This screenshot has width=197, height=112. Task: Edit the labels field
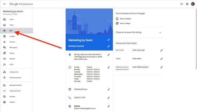[x=161, y=59]
